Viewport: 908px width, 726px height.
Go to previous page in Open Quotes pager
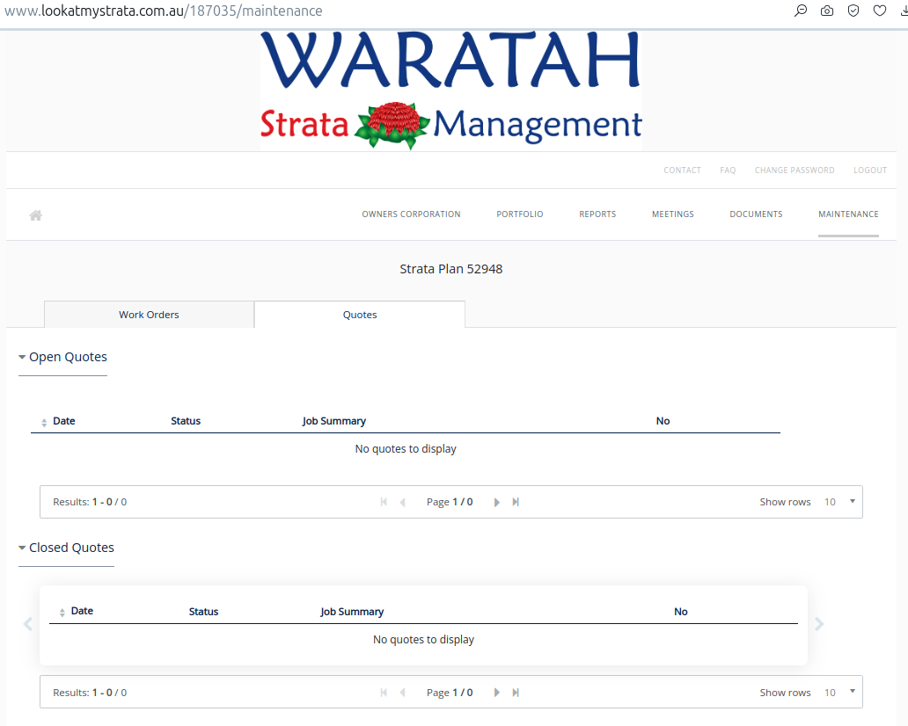(x=402, y=502)
